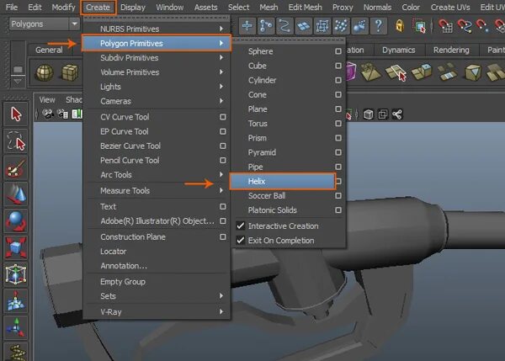Screen dimensions: 505x361
Task: Click the viewport share-nodes icon
Action: tap(397, 114)
